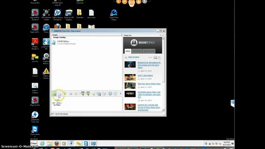Switch to the MountSpace News tab
Viewport: 265px width, 149px height.
128,51
